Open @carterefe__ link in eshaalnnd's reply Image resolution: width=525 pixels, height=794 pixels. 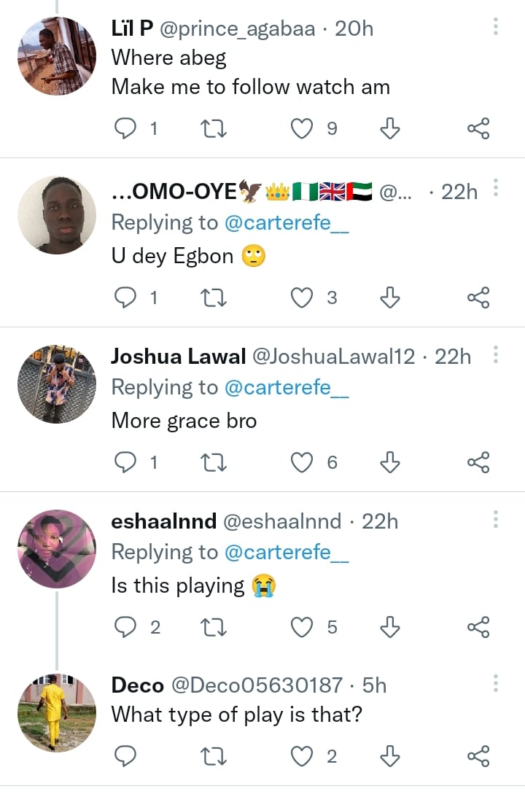pyautogui.click(x=287, y=553)
